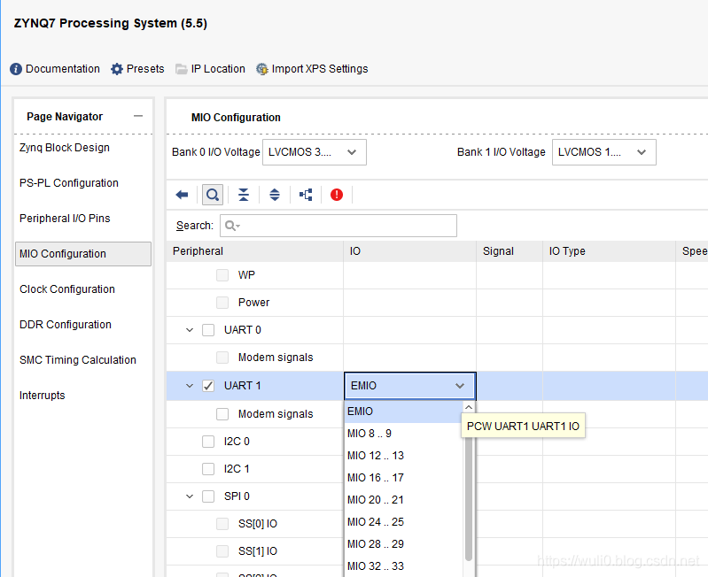
Task: Toggle the Power checkbox
Action: [x=222, y=303]
